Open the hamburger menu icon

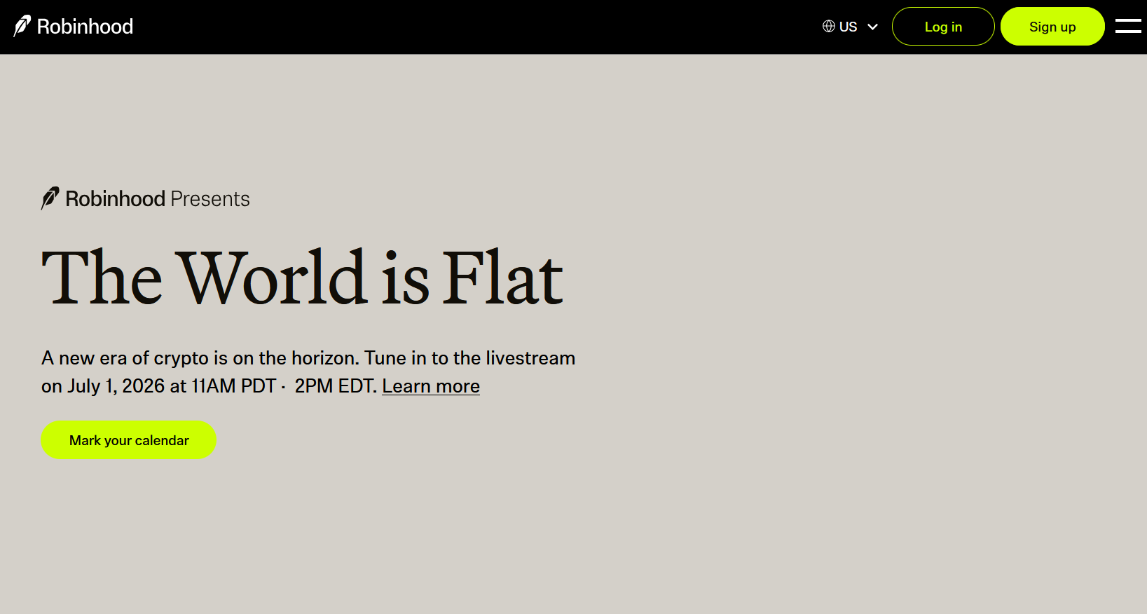pos(1128,26)
